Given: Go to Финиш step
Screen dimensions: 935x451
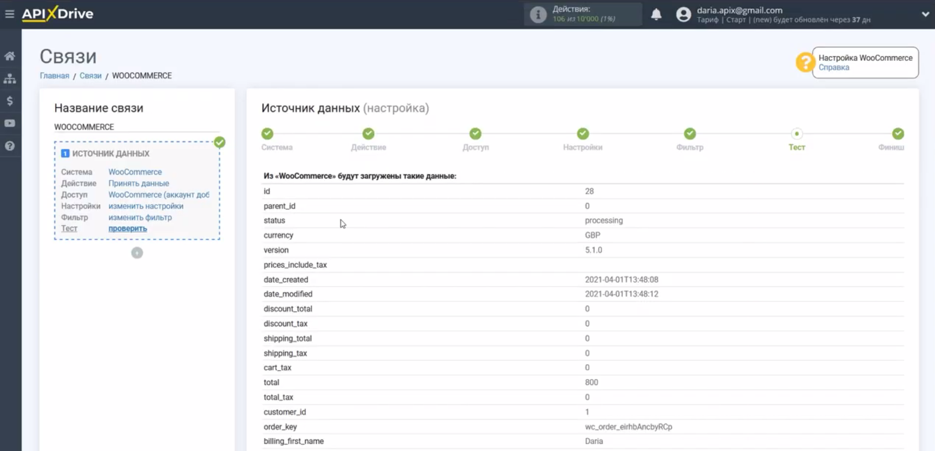Looking at the screenshot, I should point(898,134).
